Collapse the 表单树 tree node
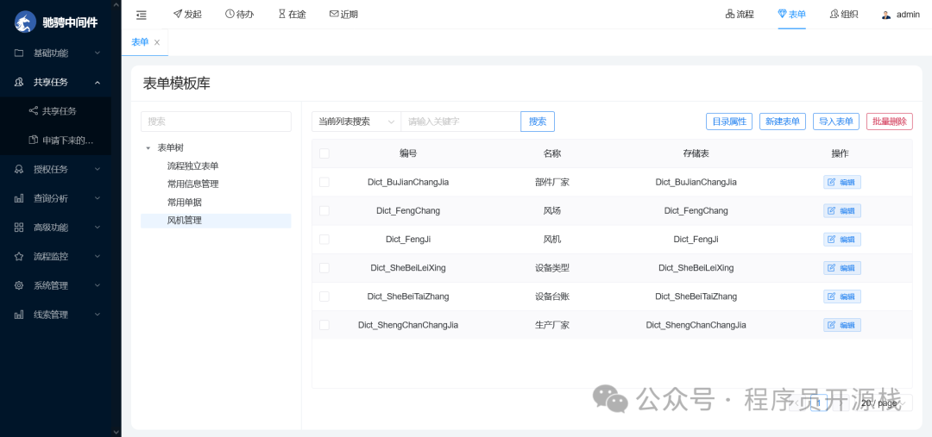This screenshot has height=437, width=932. (x=148, y=148)
